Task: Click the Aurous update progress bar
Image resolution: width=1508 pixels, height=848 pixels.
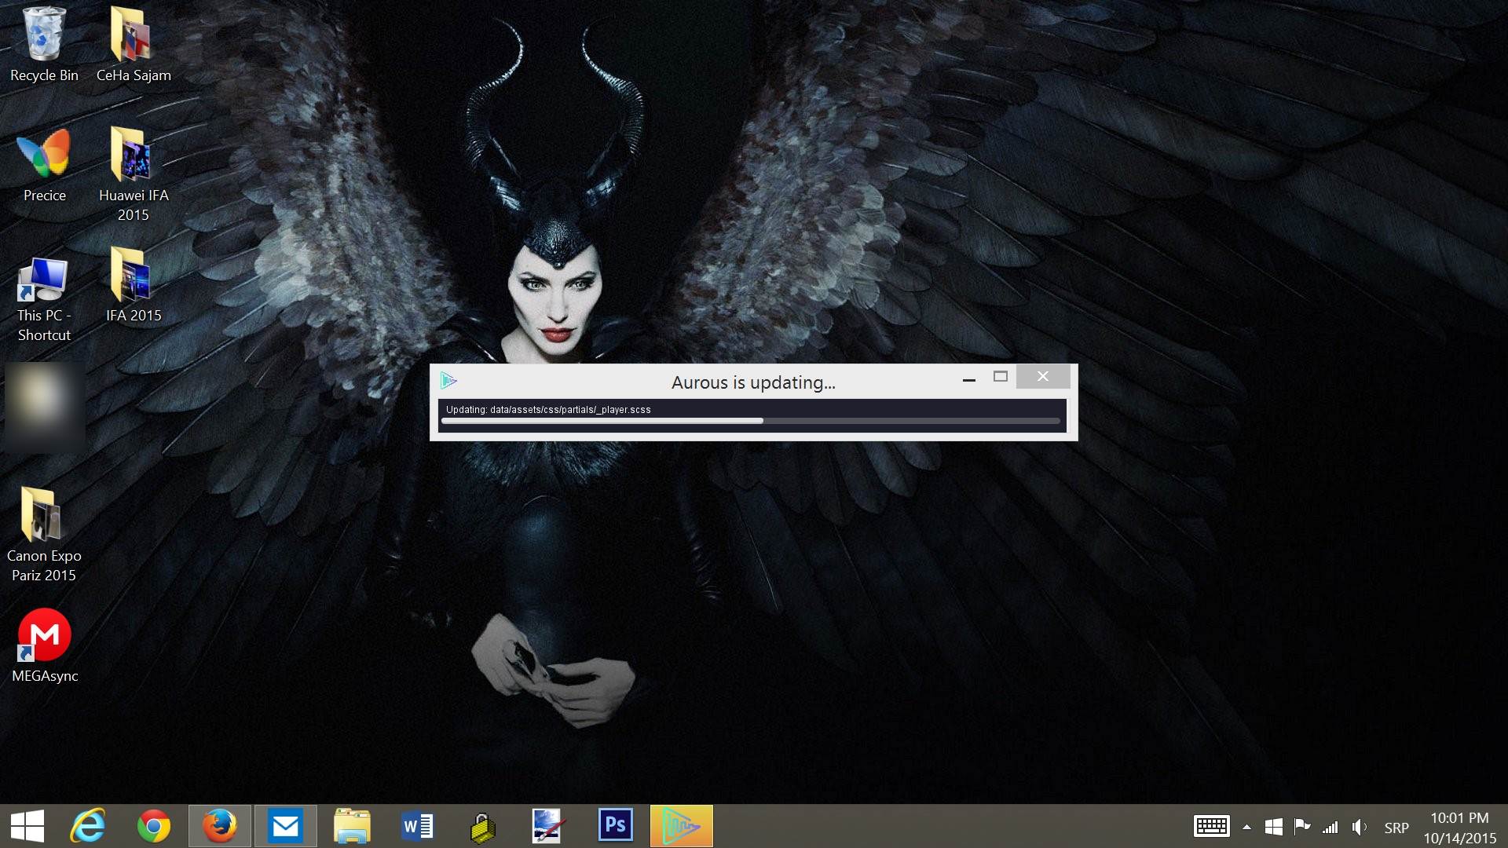Action: pos(750,422)
